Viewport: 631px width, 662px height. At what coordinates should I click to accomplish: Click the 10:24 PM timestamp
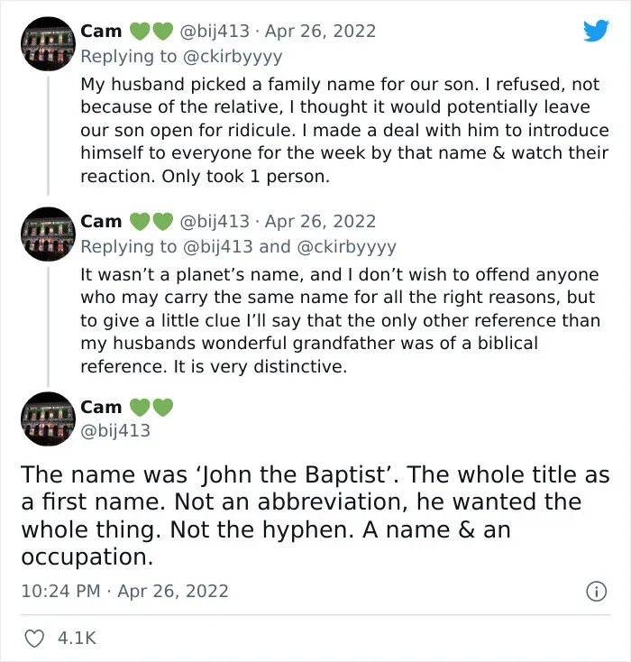(x=60, y=591)
